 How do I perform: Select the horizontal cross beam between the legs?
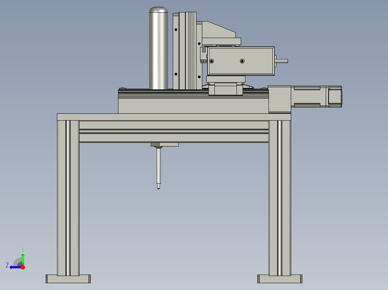(174, 132)
